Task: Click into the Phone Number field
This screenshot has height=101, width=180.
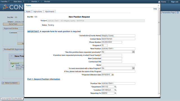Action: (112, 42)
